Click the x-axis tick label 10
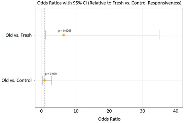185x123 pixels. tap(76, 111)
